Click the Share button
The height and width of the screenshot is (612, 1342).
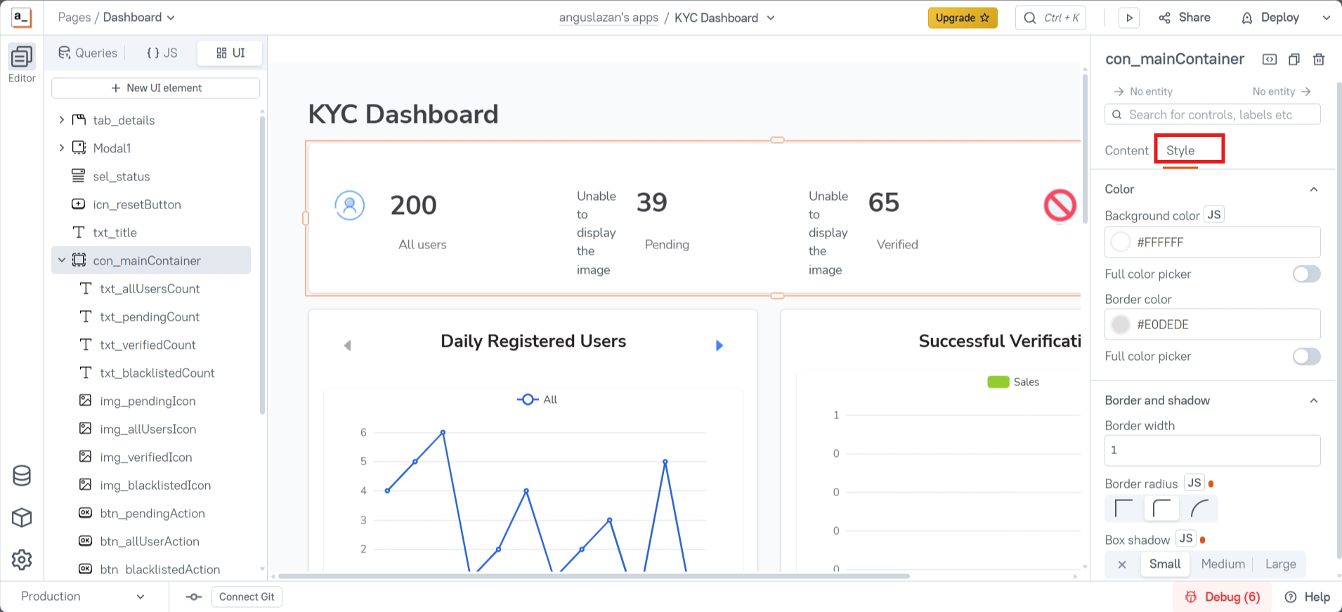coord(1185,18)
